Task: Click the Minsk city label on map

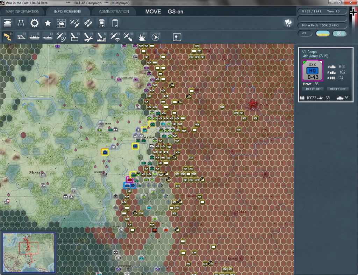Action: point(35,172)
